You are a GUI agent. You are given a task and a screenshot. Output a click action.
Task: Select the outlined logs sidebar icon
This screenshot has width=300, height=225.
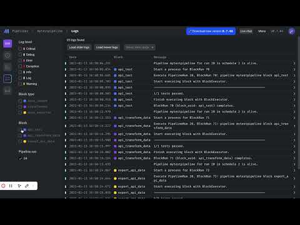click(x=7, y=79)
